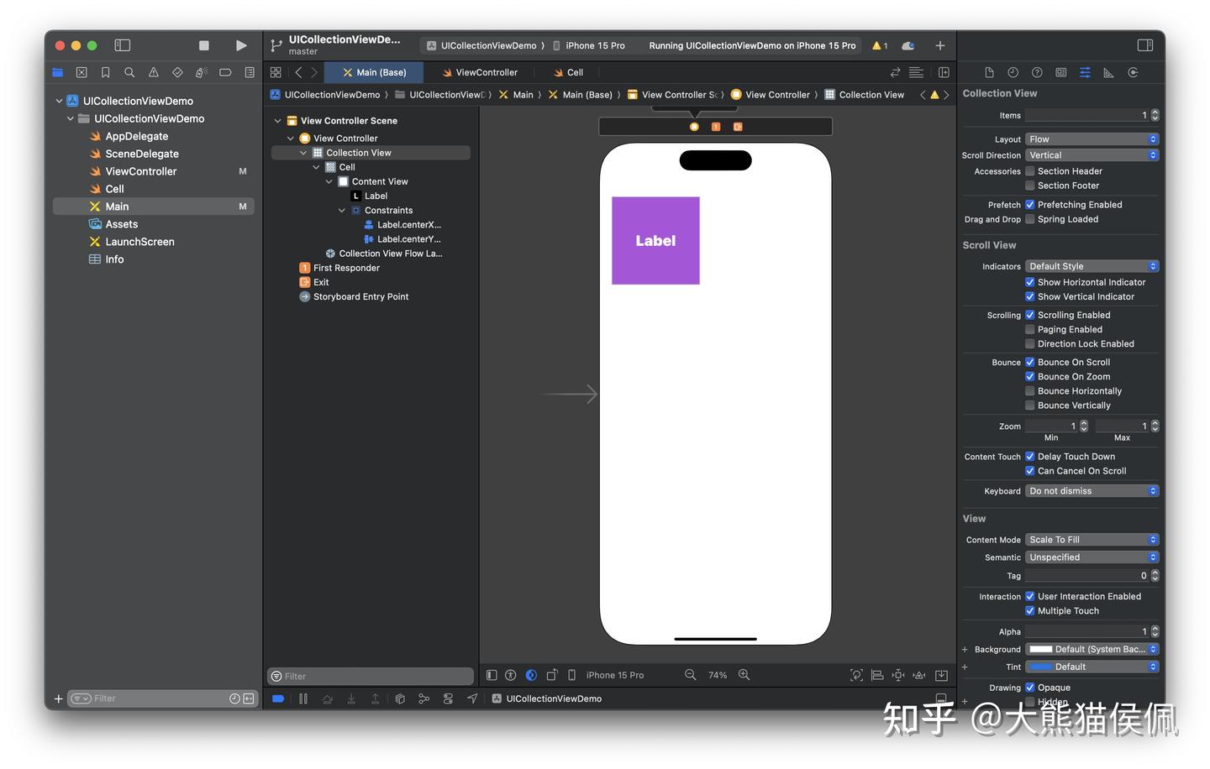The image size is (1210, 769).
Task: Check the Section Header accessory
Action: (1030, 170)
